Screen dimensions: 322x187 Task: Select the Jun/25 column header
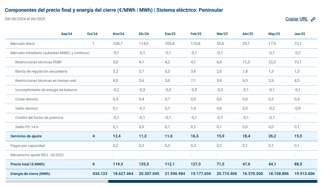point(299,34)
